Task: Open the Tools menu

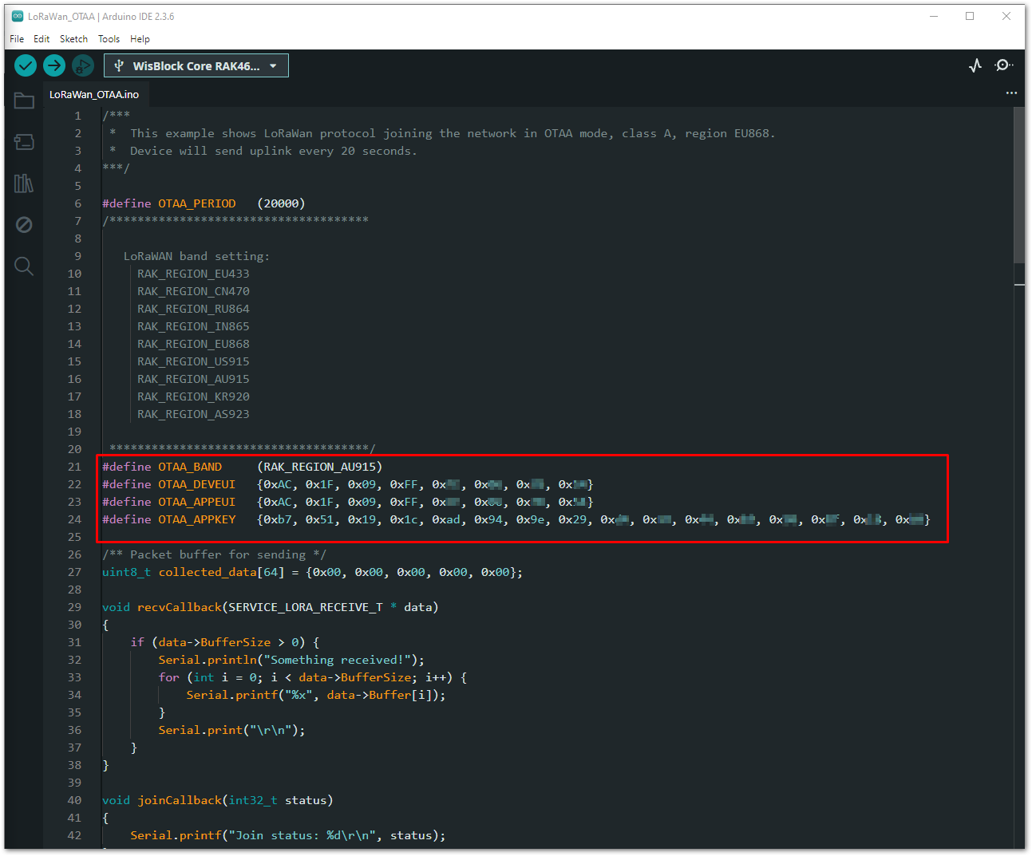Action: 109,38
